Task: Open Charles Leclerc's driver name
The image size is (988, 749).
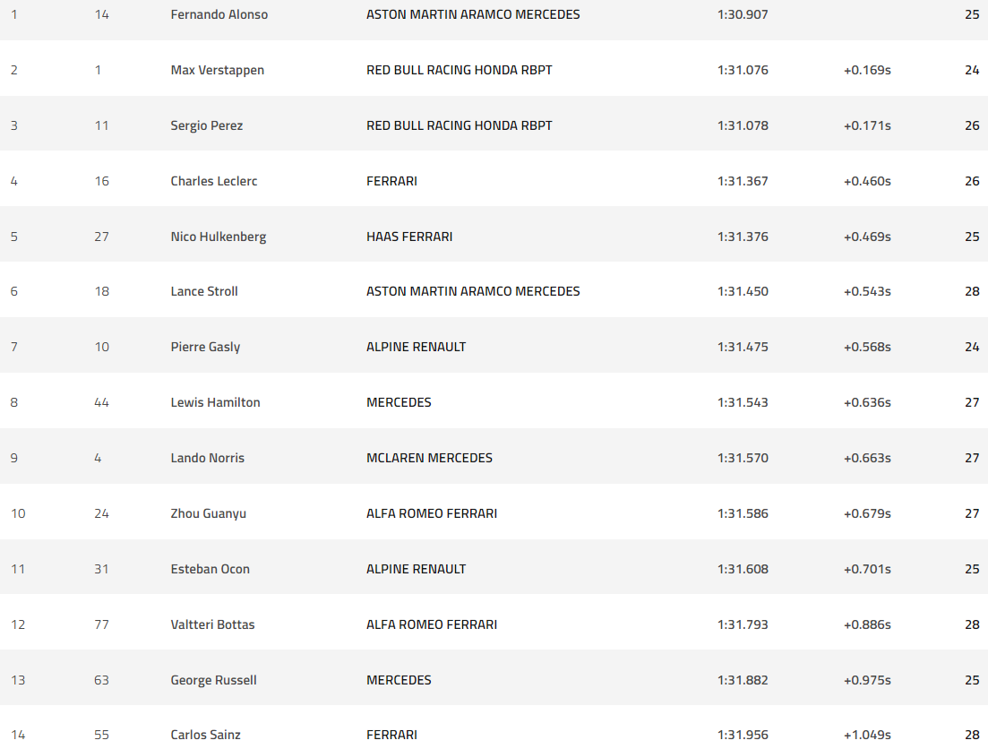Action: coord(213,181)
